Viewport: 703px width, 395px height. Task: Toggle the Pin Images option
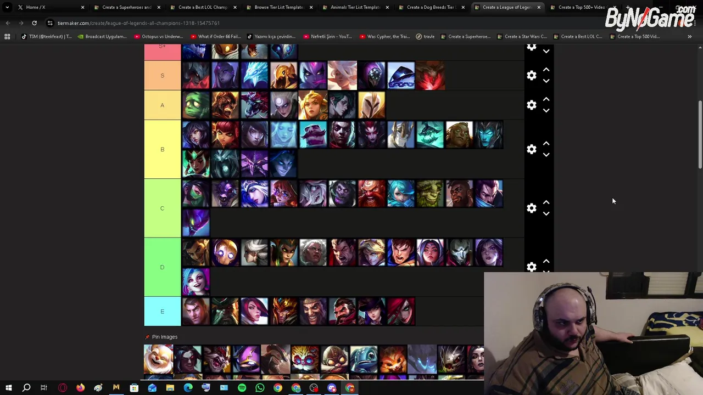click(x=161, y=337)
